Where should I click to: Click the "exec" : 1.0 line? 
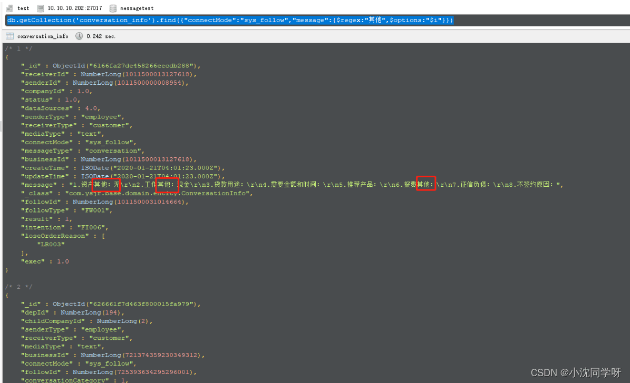pos(45,261)
